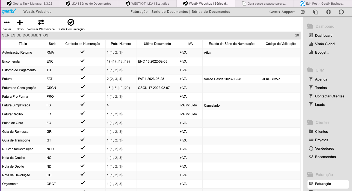
Task: Open Tarefas in the CRM section
Action: 321,88
